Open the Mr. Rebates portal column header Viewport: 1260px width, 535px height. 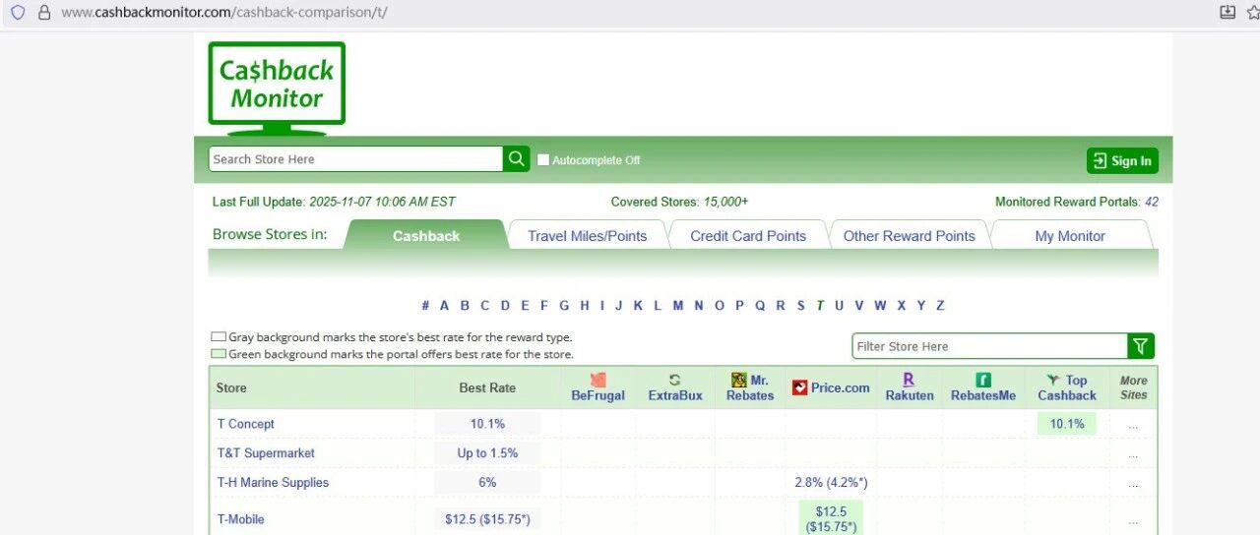pyautogui.click(x=750, y=387)
